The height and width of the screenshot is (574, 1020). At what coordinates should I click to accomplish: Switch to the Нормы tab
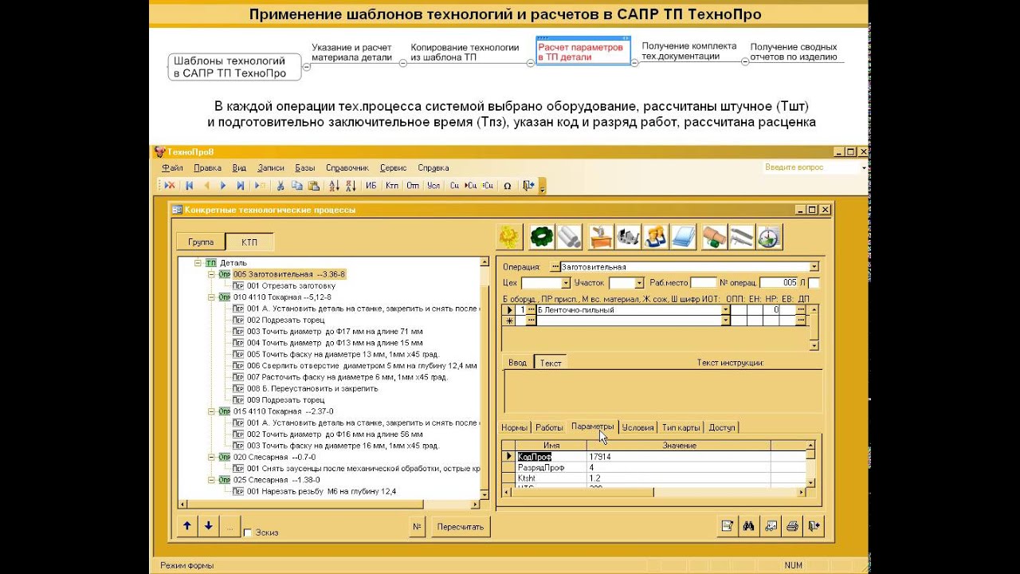[514, 427]
